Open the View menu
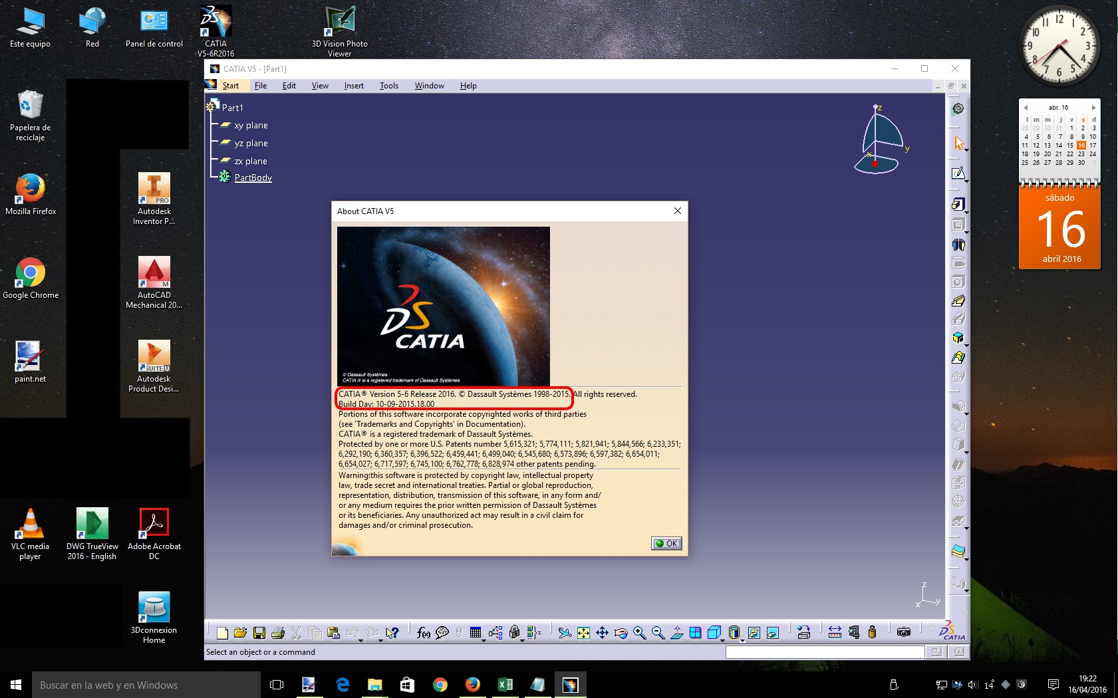This screenshot has width=1118, height=698. click(x=320, y=86)
